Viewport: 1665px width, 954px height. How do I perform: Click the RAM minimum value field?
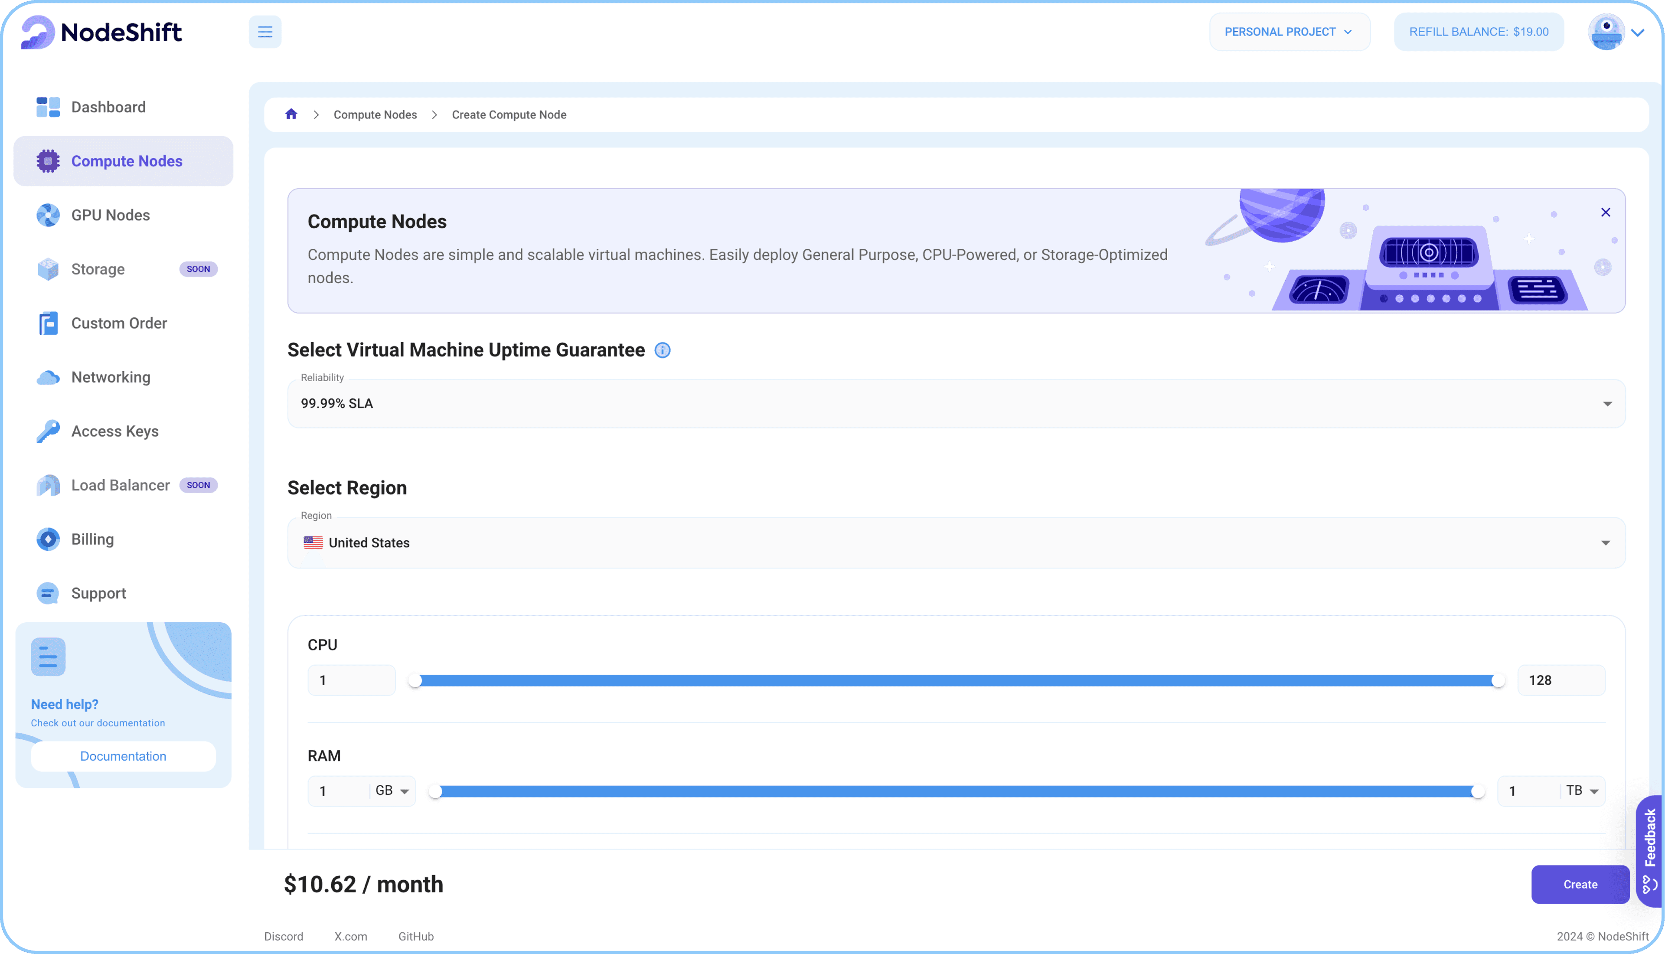338,791
